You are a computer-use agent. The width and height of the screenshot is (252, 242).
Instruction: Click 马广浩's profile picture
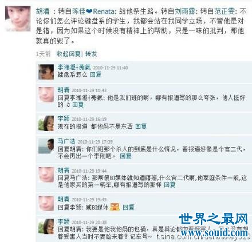[x=46, y=146]
